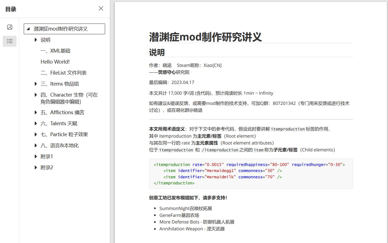The image size is (388, 243).
Task: Click SummonNight召唤杖拓展 list item
Action: [x=186, y=209]
